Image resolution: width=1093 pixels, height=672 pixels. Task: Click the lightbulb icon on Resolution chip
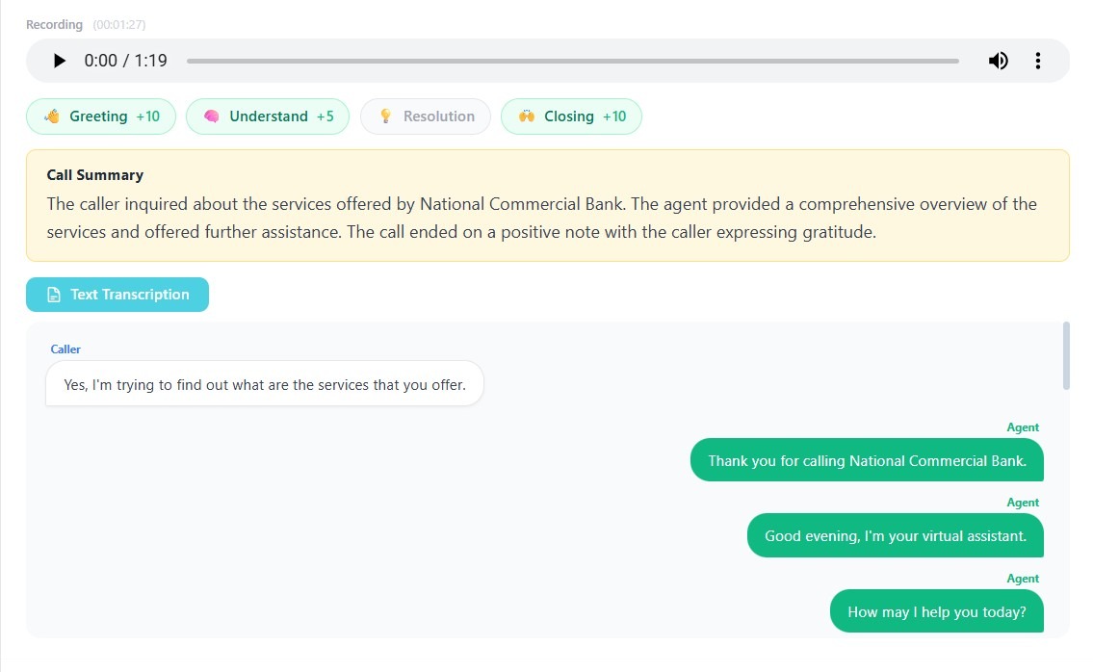coord(386,116)
